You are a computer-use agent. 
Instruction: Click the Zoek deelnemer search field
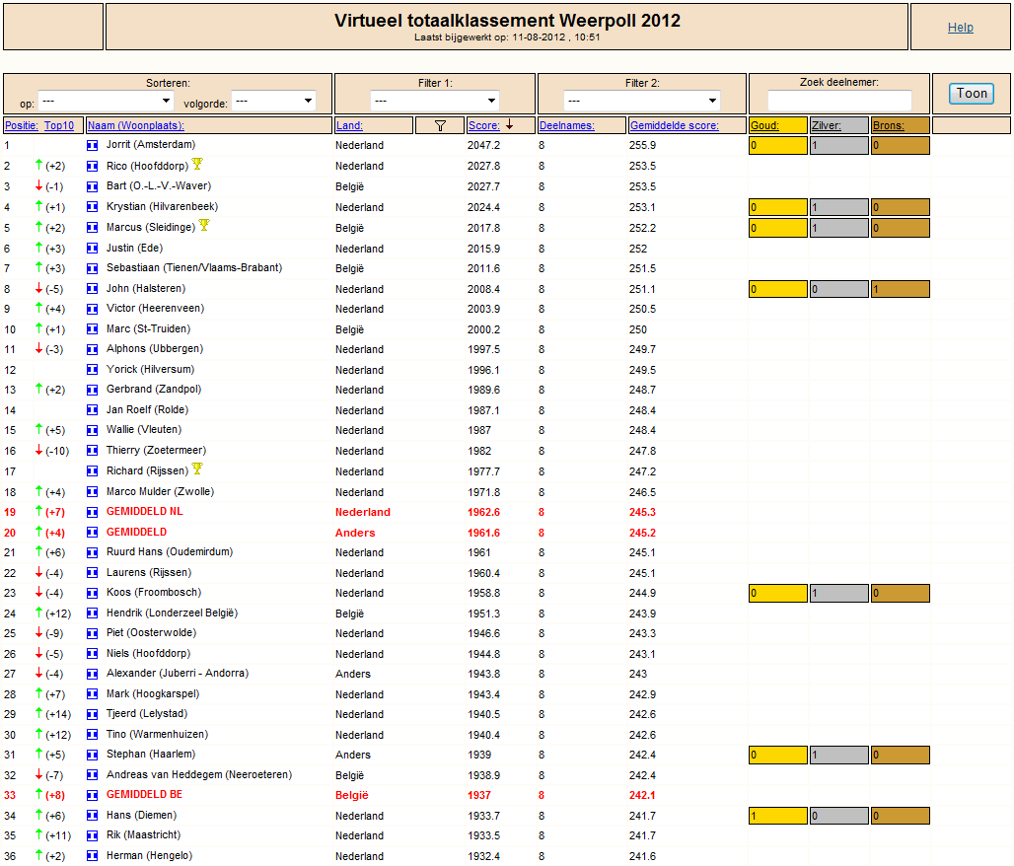(839, 101)
